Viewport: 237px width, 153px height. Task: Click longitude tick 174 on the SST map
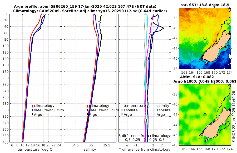click(230, 72)
